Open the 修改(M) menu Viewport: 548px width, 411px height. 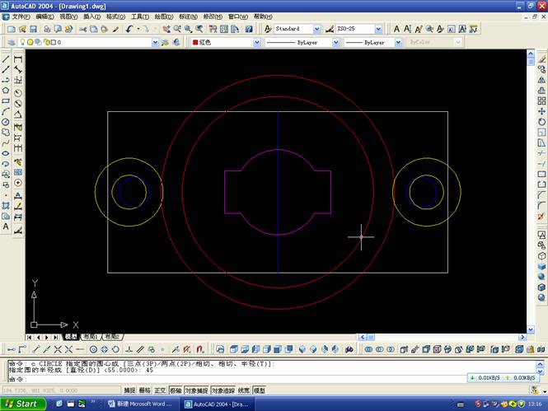coord(213,16)
